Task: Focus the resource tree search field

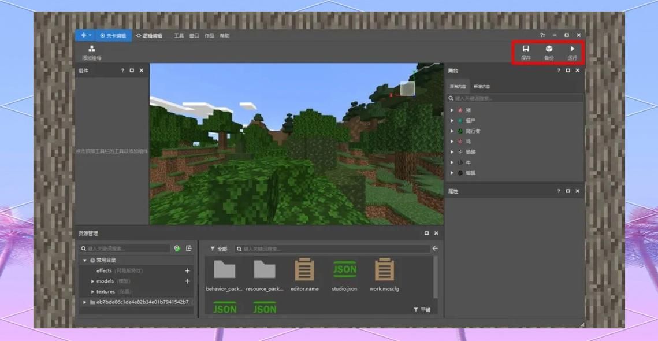Action: point(125,249)
